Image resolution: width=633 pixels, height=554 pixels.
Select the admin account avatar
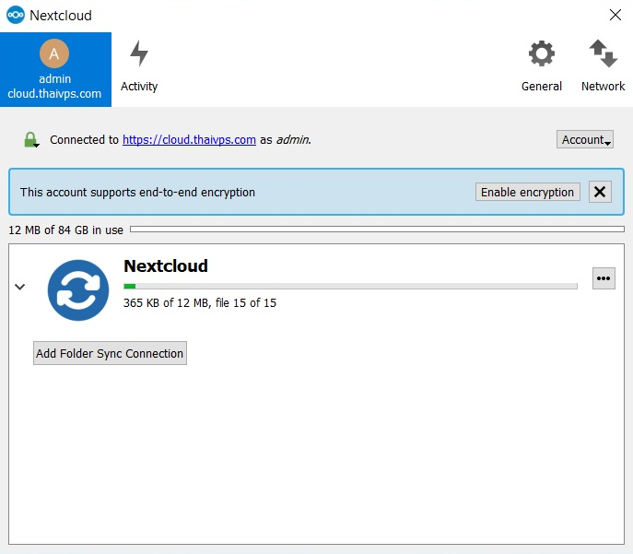coord(54,53)
